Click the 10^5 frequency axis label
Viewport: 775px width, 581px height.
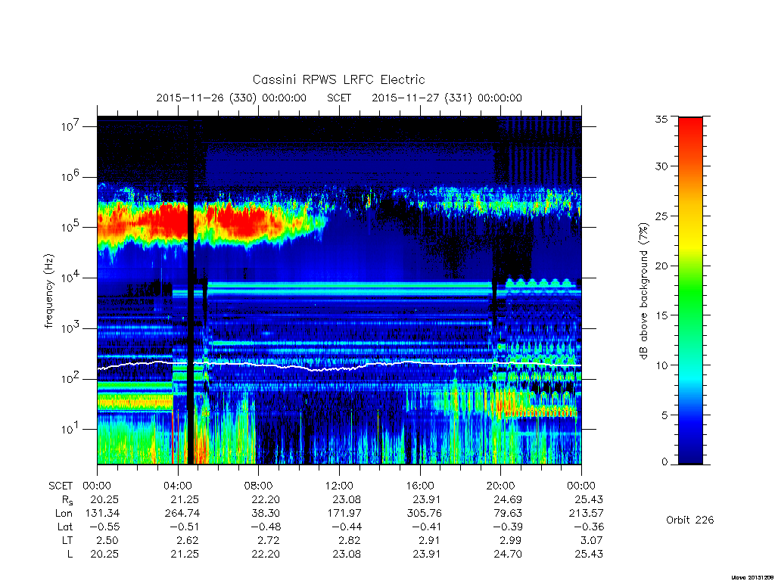click(x=70, y=227)
